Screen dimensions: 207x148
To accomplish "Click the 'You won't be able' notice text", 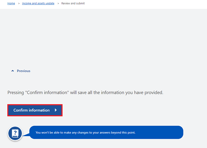I will pyautogui.click(x=85, y=132).
